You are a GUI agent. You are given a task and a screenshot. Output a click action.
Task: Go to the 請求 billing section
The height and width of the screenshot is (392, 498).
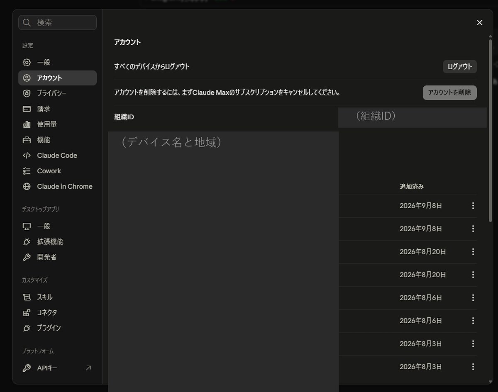tap(57, 109)
